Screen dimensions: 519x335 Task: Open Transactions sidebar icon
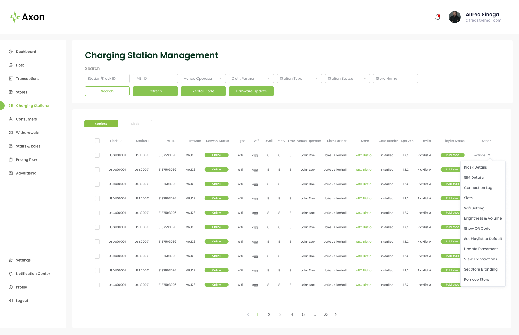tap(11, 79)
